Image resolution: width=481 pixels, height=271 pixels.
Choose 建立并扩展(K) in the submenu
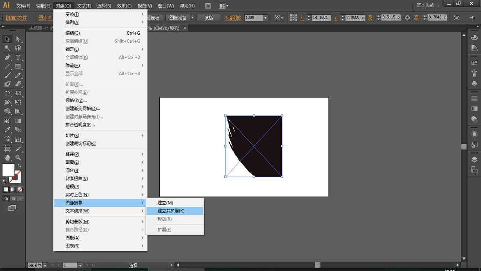(175, 211)
